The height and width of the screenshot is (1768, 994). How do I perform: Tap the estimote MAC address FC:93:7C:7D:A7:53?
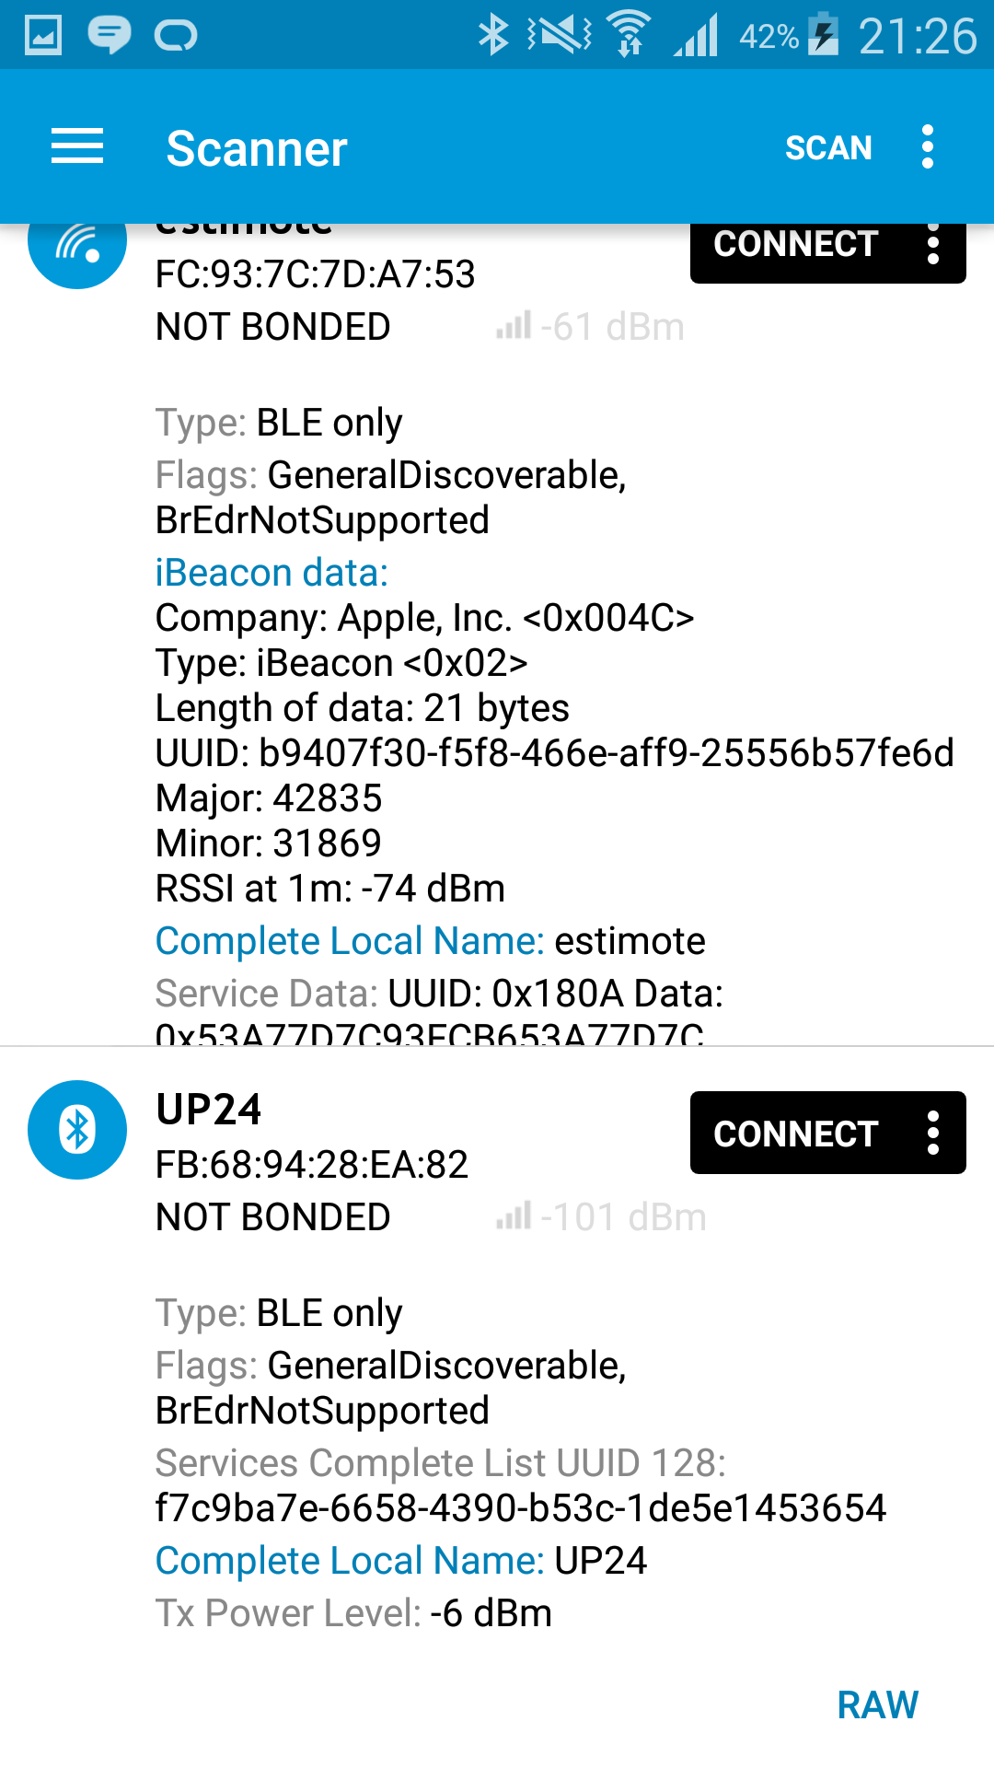click(x=315, y=274)
